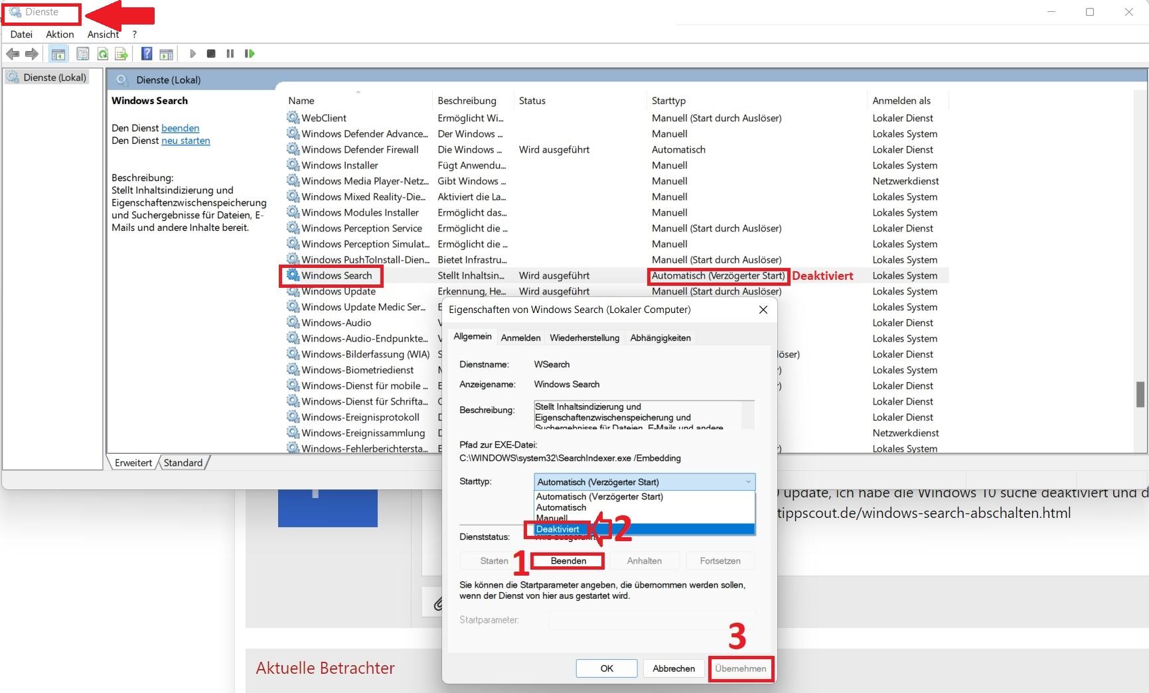This screenshot has height=693, width=1149.
Task: Choose Automatisch in the Starttyp list
Action: [x=645, y=507]
